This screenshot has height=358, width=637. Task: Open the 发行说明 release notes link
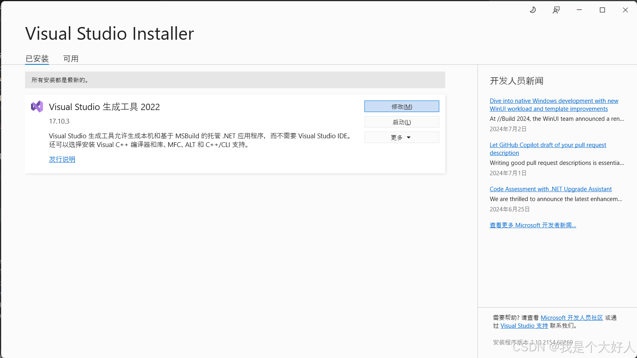(x=62, y=159)
